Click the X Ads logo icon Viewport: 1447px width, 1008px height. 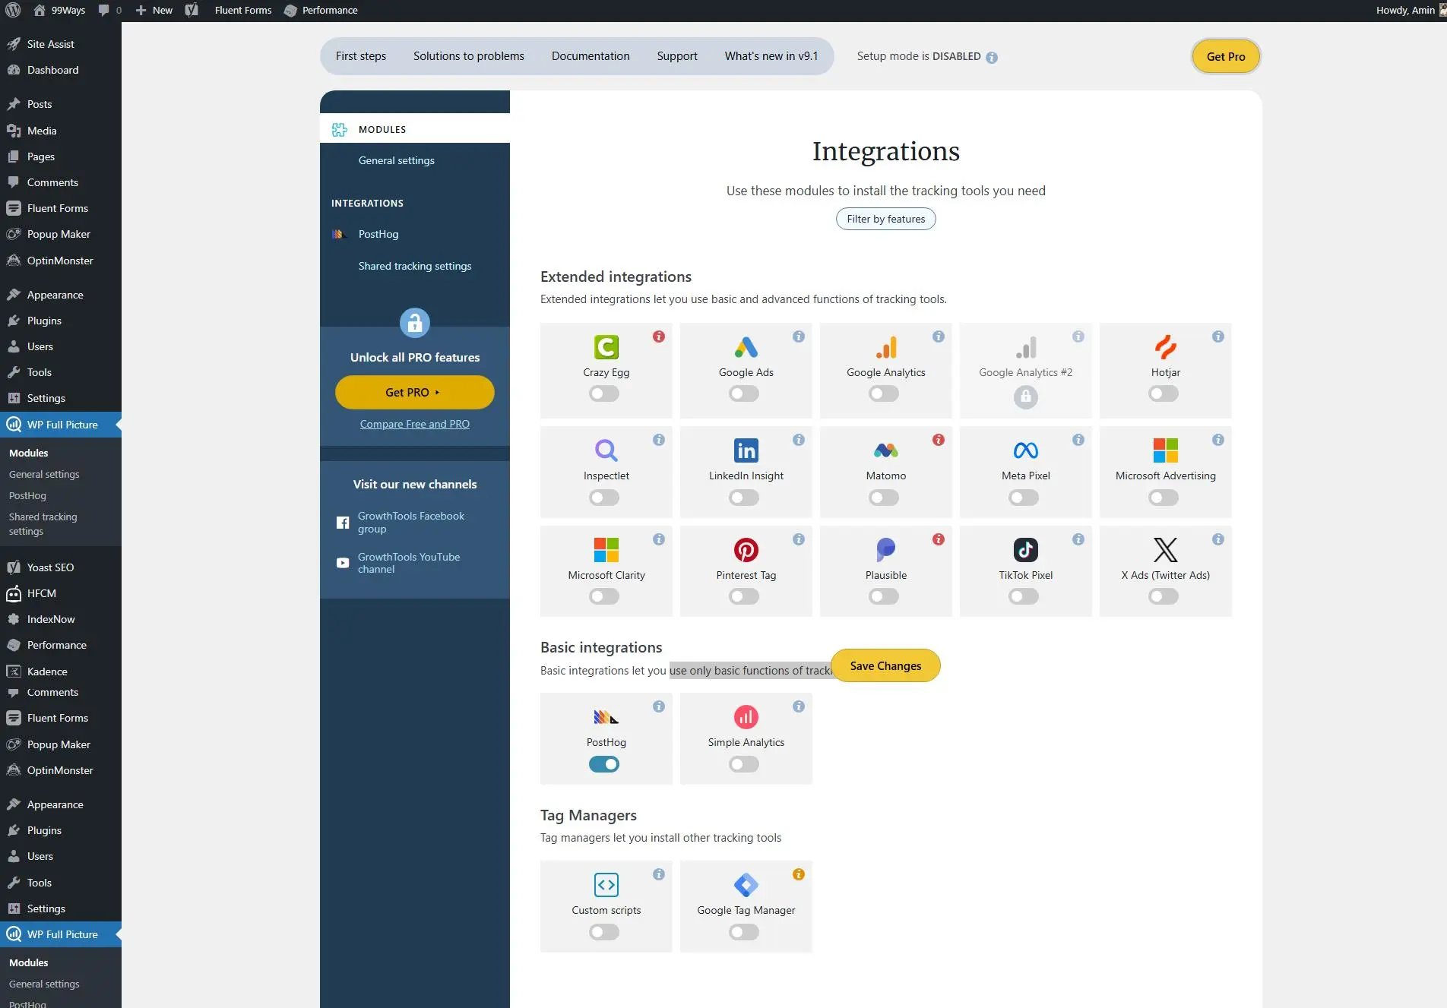[x=1165, y=550]
